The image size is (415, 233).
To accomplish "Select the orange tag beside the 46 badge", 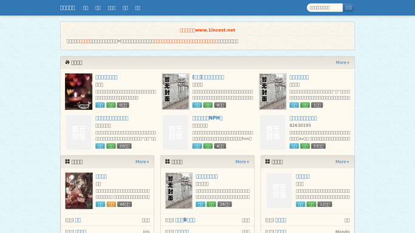I will point(111,204).
